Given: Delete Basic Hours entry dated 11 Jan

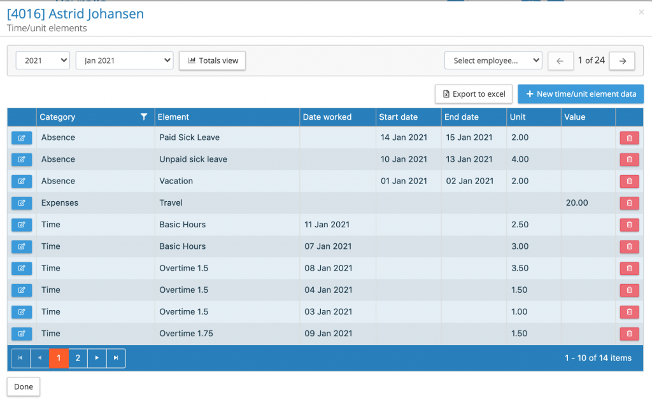Looking at the screenshot, I should [x=629, y=224].
